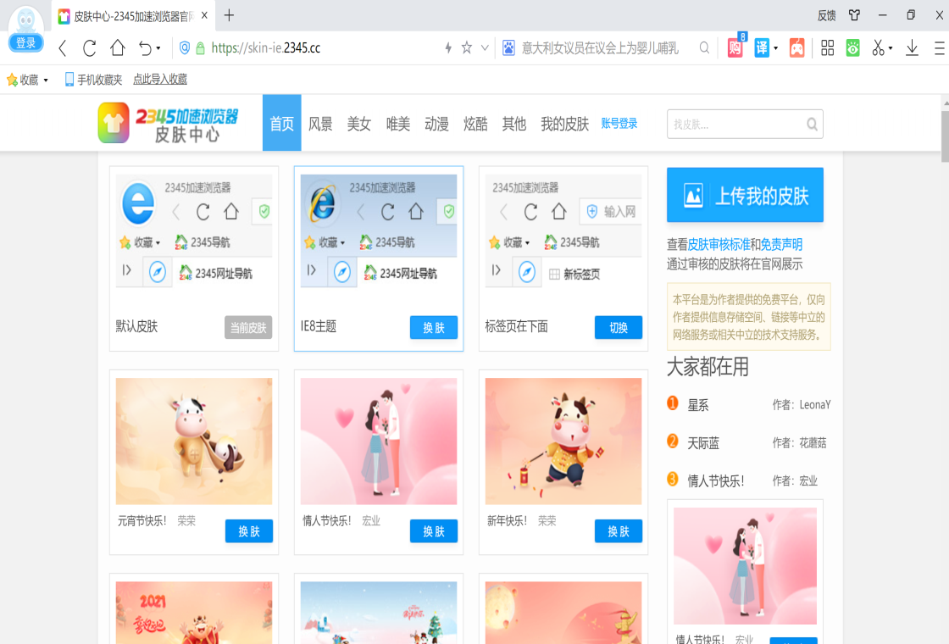Click 切换 for 标签页在下面
This screenshot has width=949, height=644.
coord(618,327)
